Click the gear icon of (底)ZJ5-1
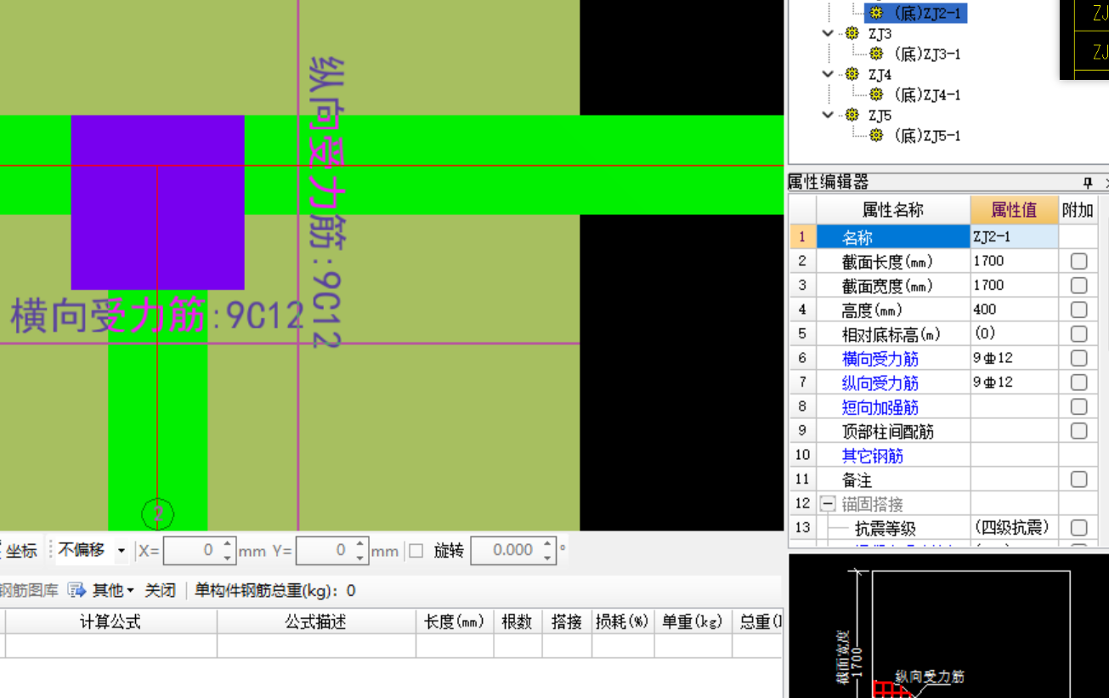The image size is (1109, 698). click(877, 135)
